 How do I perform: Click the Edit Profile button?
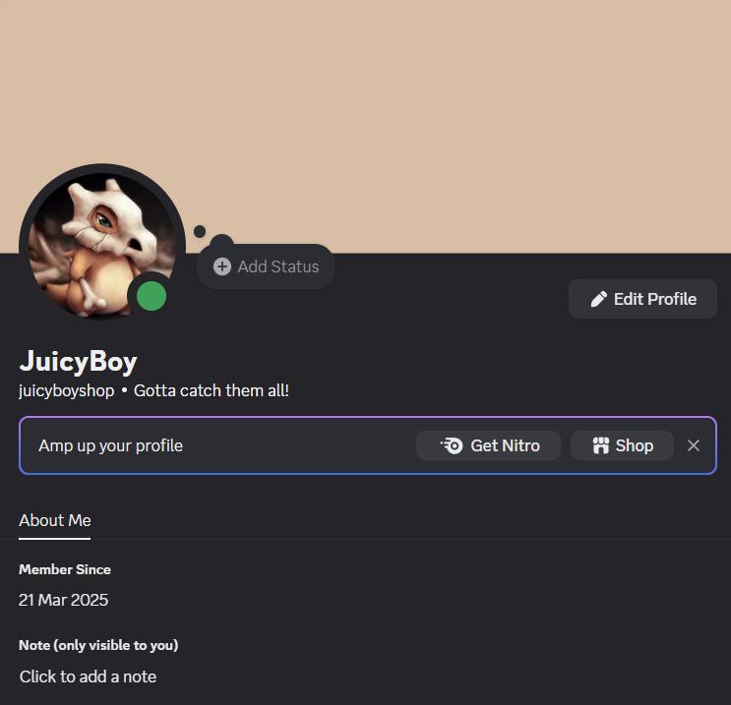[642, 299]
